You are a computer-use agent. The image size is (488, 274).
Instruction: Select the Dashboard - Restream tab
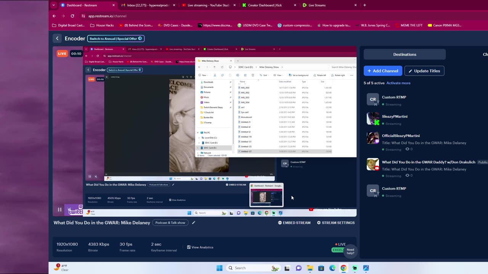point(88,5)
